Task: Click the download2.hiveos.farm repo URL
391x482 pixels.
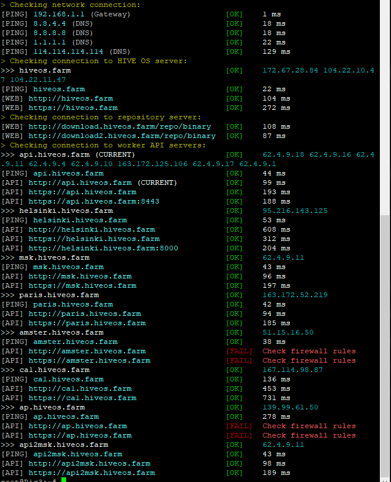Action: pyautogui.click(x=122, y=136)
